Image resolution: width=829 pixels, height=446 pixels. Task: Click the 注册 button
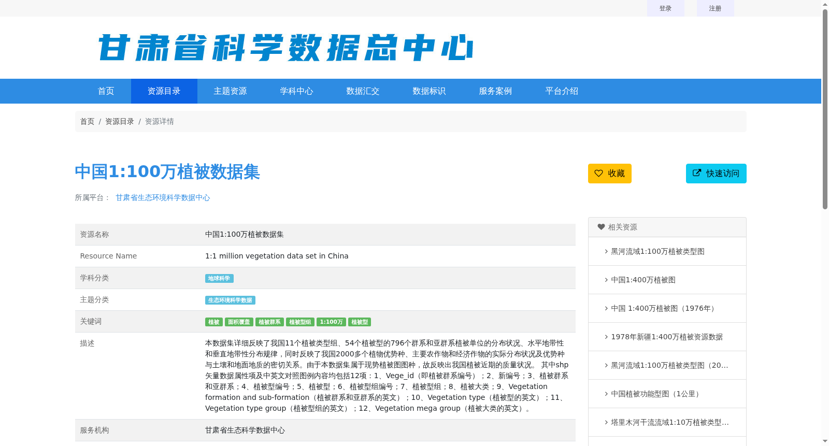[x=716, y=8]
